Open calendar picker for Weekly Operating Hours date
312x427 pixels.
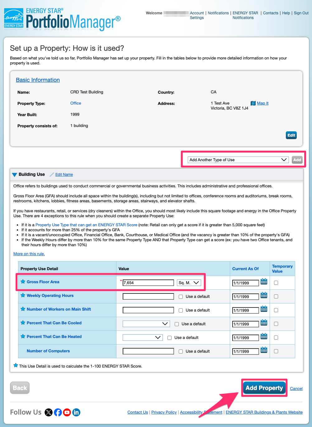click(x=264, y=295)
